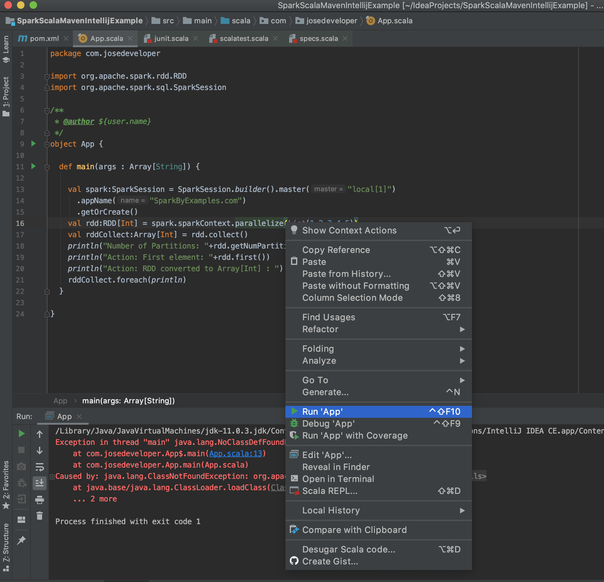The image size is (604, 582).
Task: Click the dump threads camera icon
Action: [x=21, y=466]
